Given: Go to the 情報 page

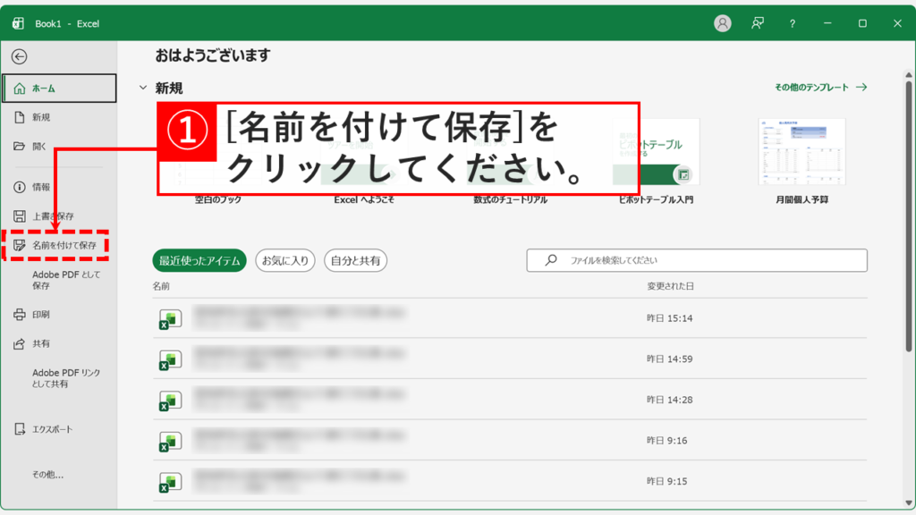Looking at the screenshot, I should click(41, 188).
